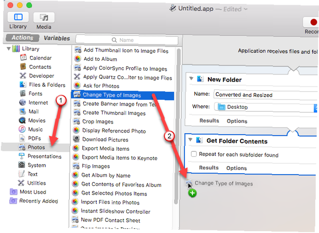Collapse the Get Folder Contents action
This screenshot has width=319, height=233.
click(190, 139)
